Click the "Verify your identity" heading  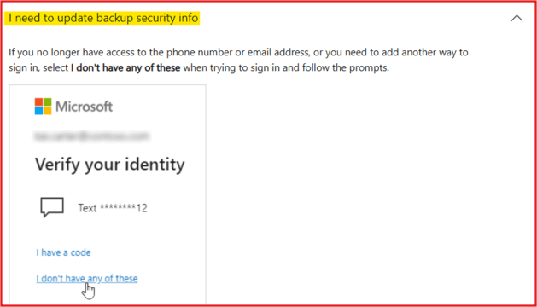[x=110, y=165]
